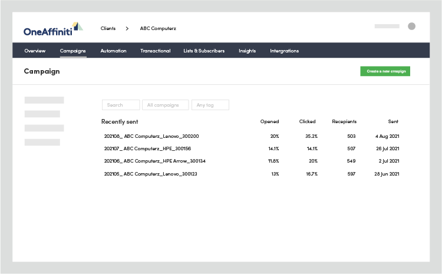Open the All campaigns dropdown
The width and height of the screenshot is (442, 274).
(166, 105)
